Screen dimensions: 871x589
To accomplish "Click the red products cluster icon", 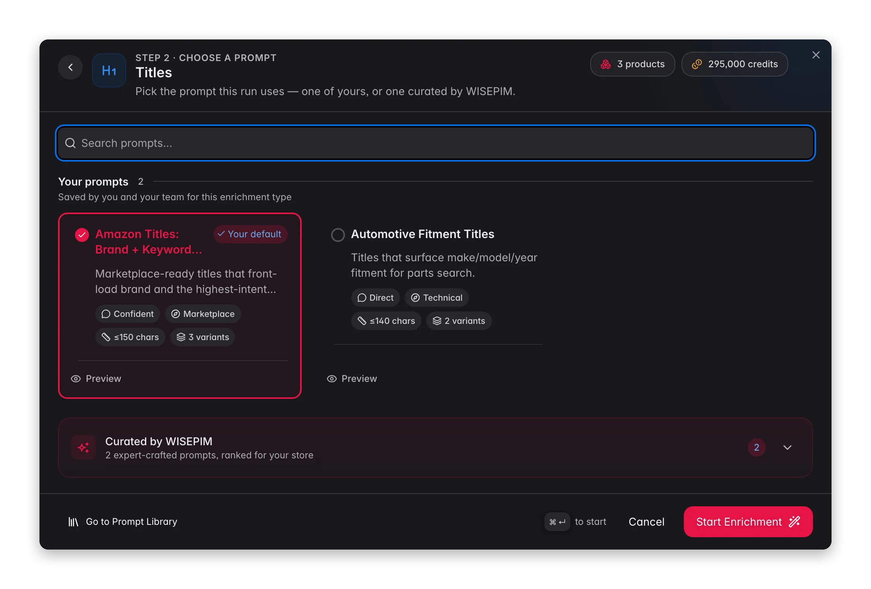I will coord(606,64).
